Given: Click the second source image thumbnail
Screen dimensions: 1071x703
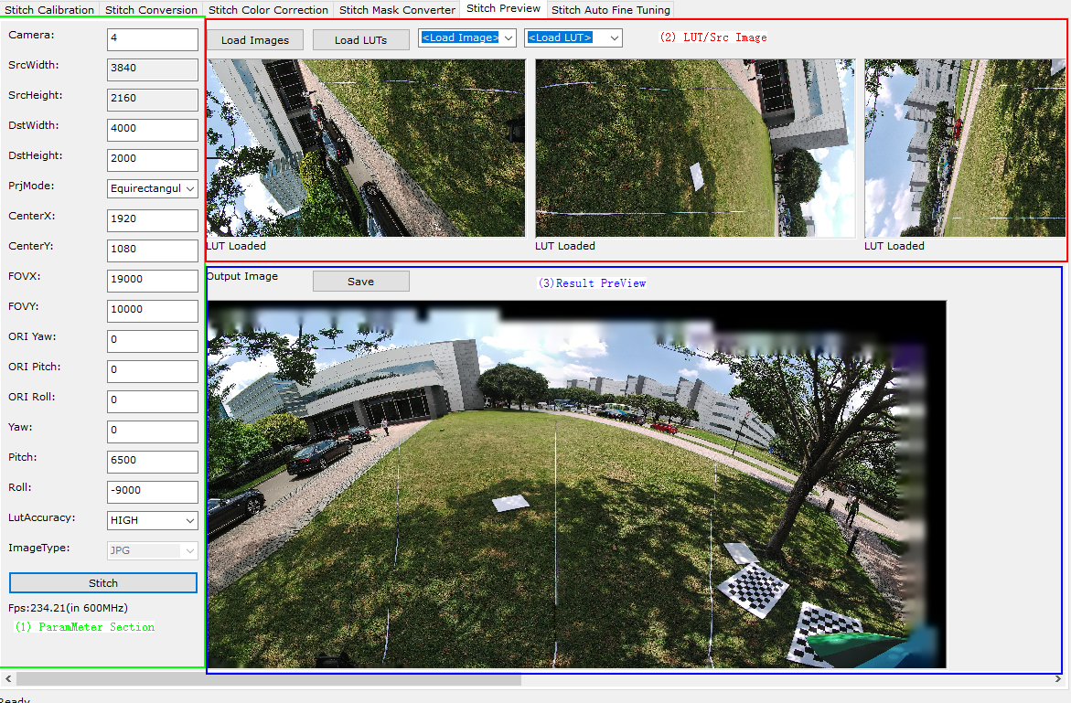Looking at the screenshot, I should point(694,148).
